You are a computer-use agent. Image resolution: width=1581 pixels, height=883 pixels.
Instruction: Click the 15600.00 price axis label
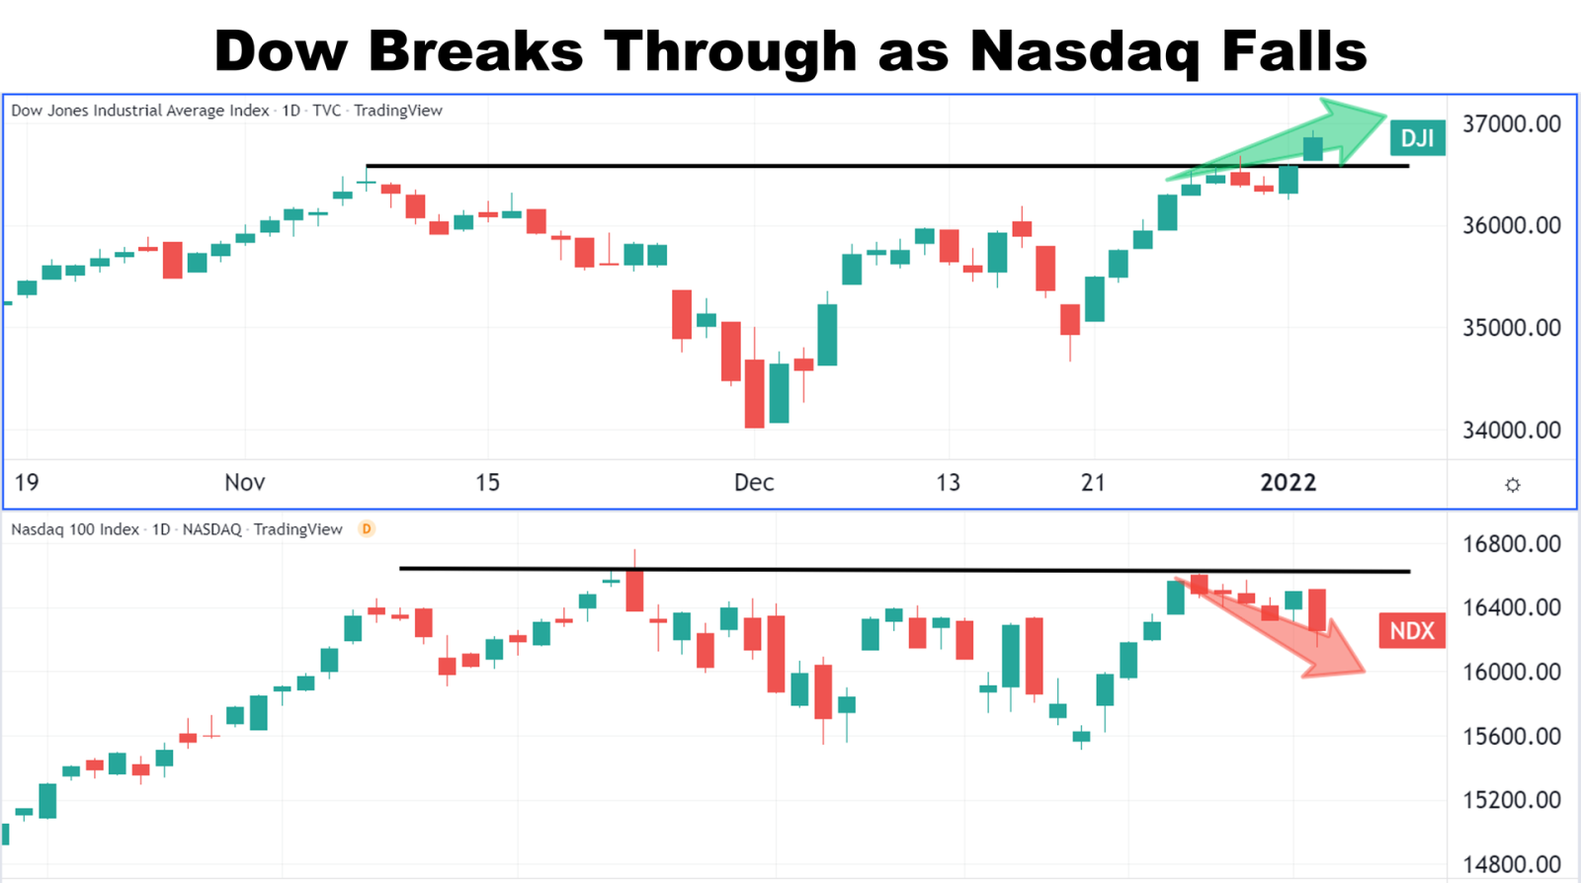(x=1512, y=736)
